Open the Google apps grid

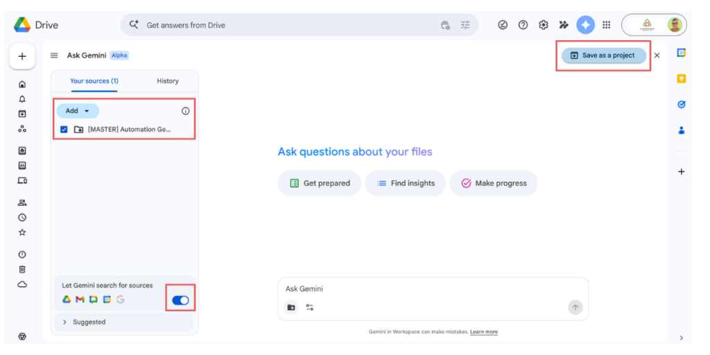click(606, 25)
